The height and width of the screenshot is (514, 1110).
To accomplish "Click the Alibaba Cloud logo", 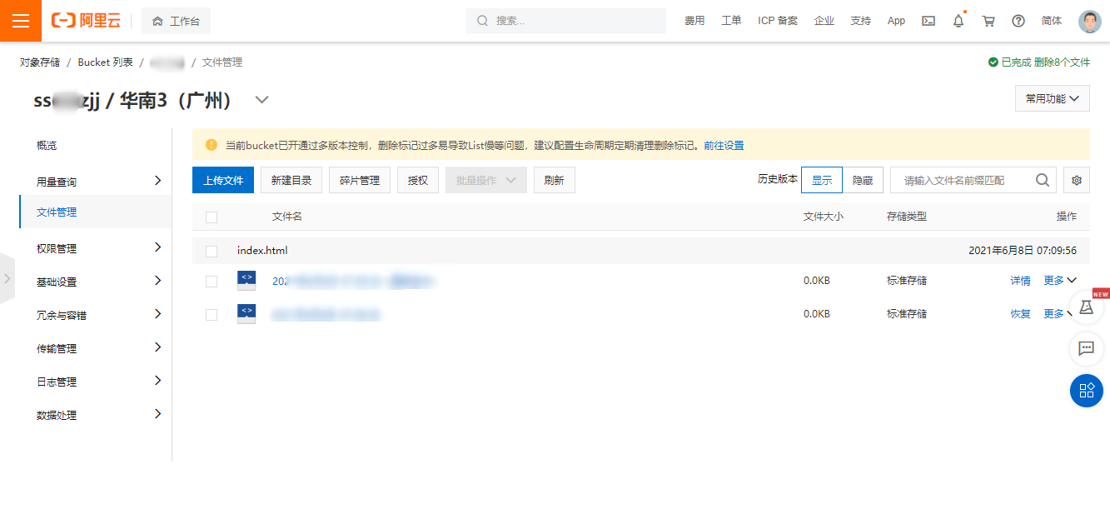I will (x=86, y=21).
